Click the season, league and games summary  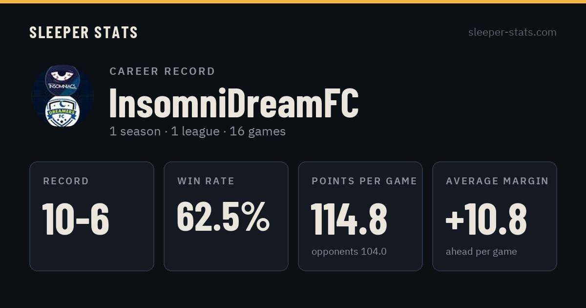(197, 132)
